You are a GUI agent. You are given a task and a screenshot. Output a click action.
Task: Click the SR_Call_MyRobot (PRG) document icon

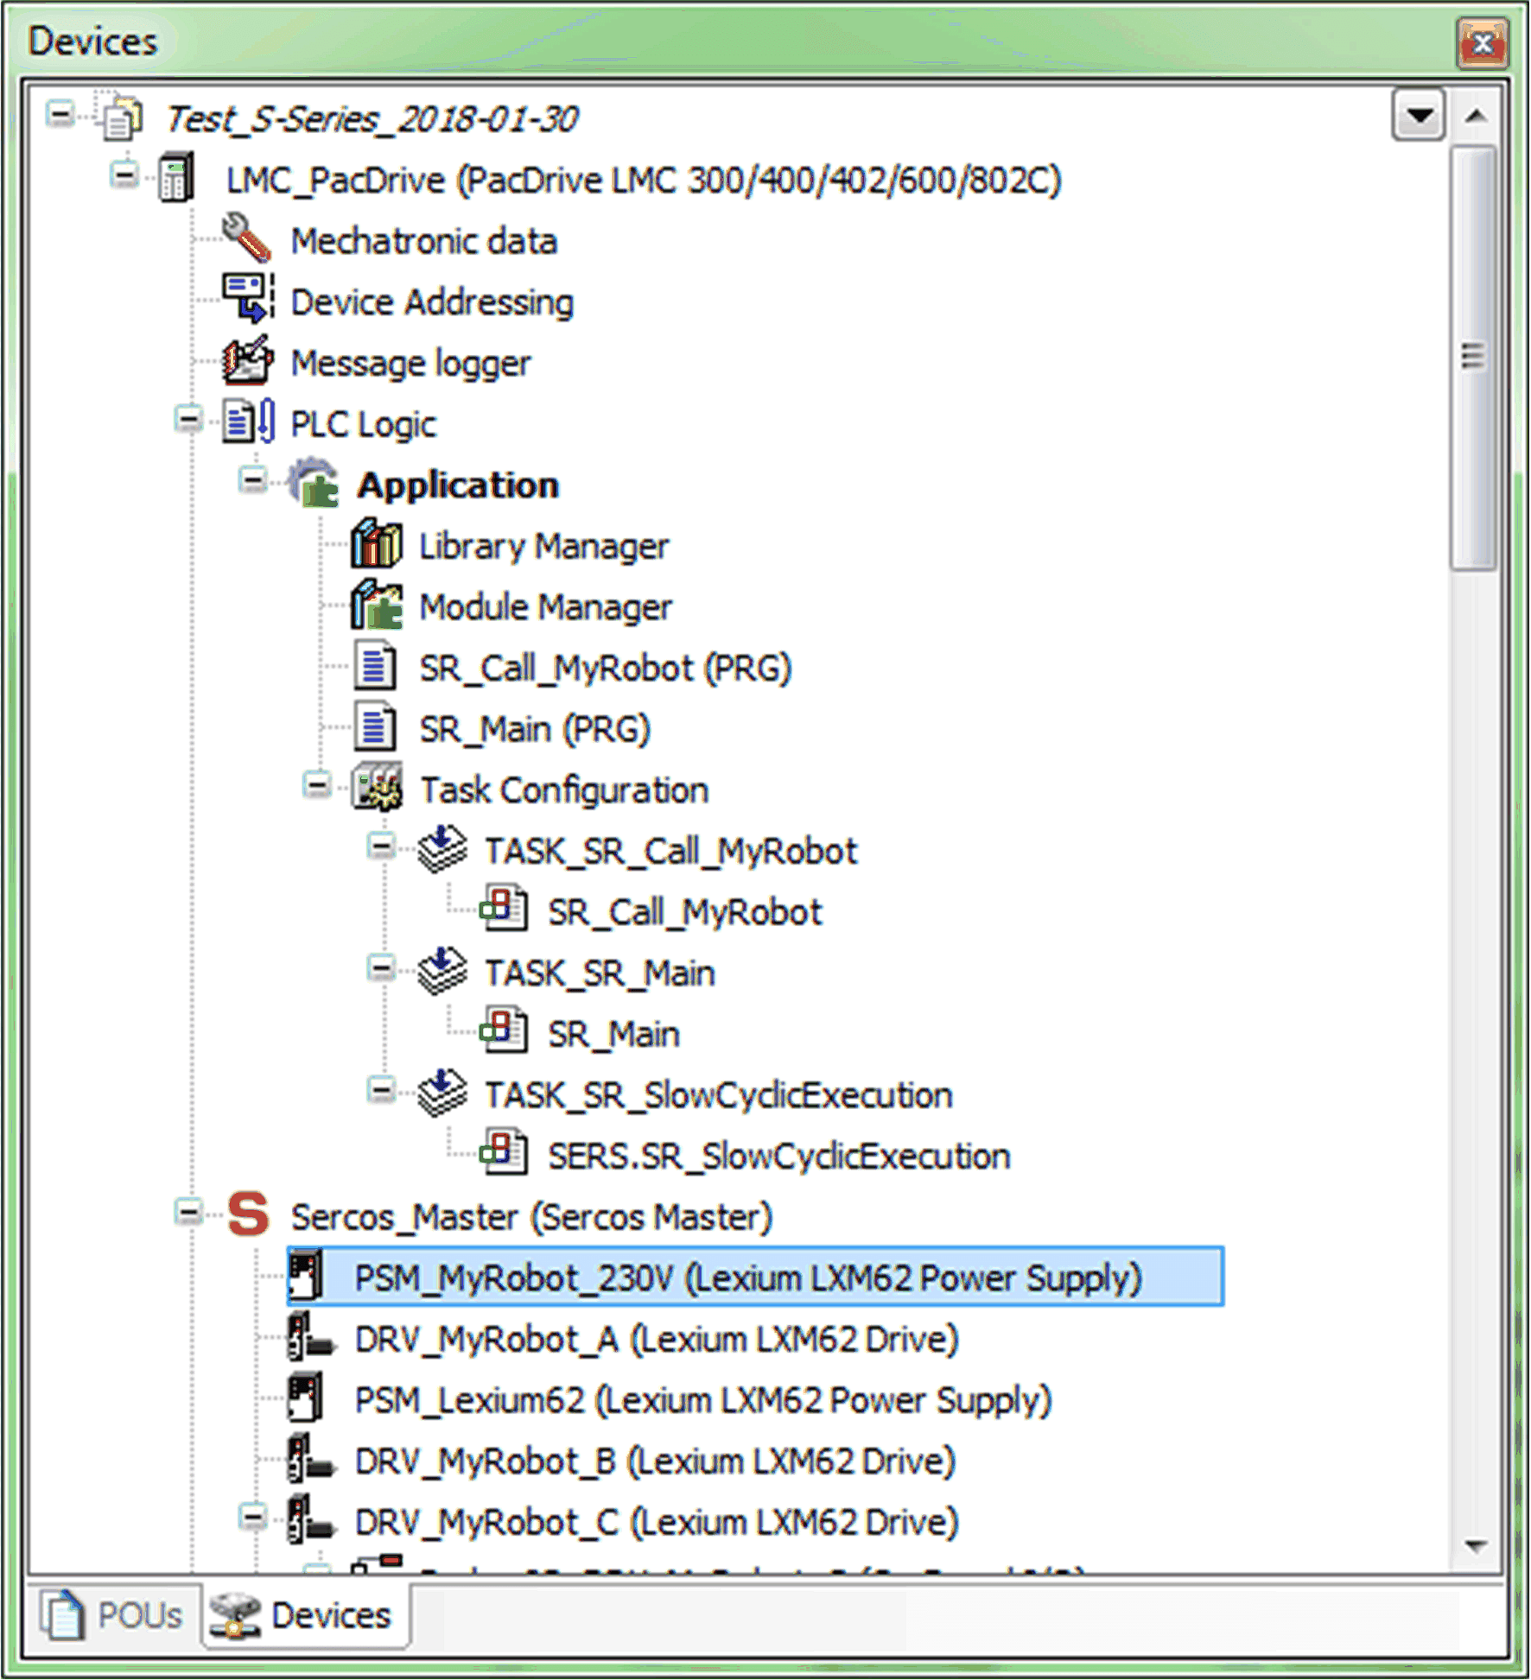pyautogui.click(x=375, y=666)
